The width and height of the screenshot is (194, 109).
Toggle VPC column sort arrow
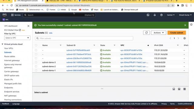[148, 45]
